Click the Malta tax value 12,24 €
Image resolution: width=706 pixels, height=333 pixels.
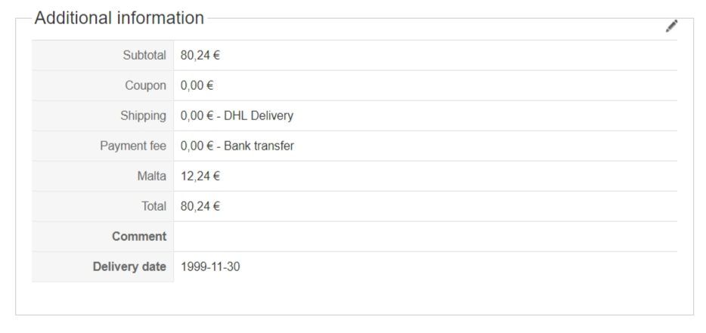pos(196,176)
